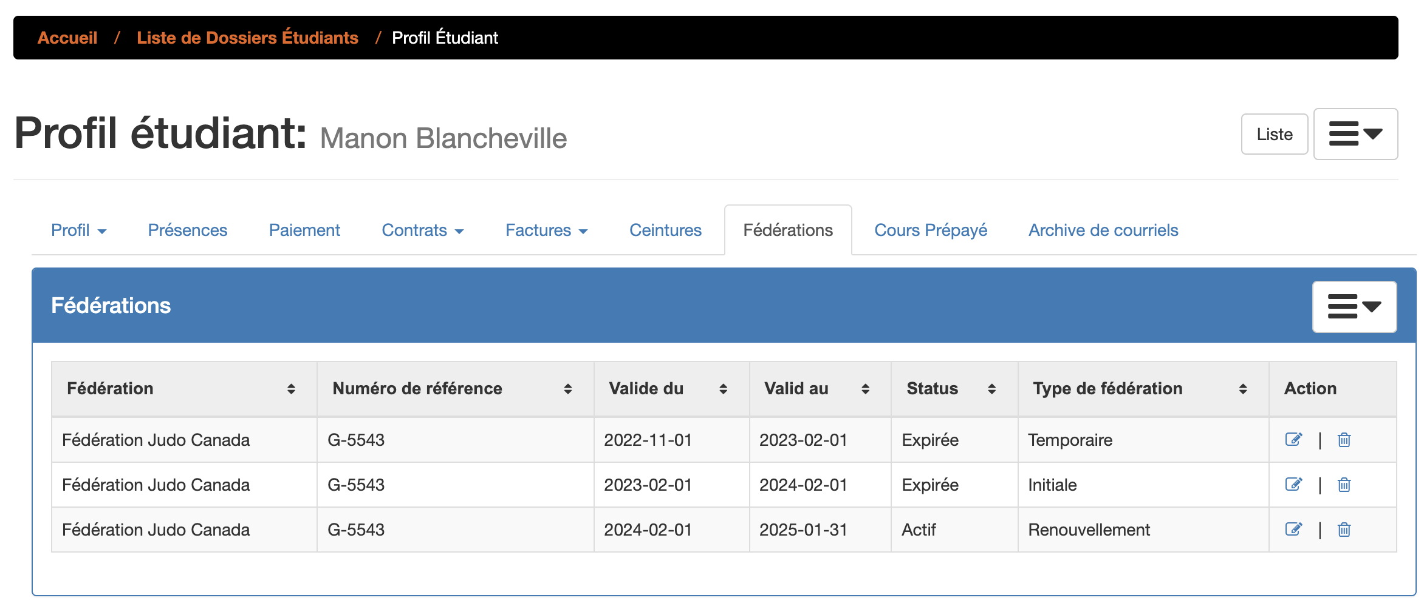The width and height of the screenshot is (1424, 609).
Task: Edit the Initiale federation entry
Action: 1293,485
